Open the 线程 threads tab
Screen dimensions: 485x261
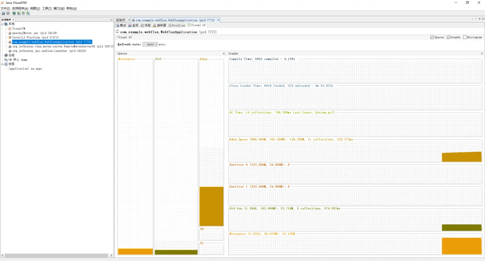pos(145,25)
